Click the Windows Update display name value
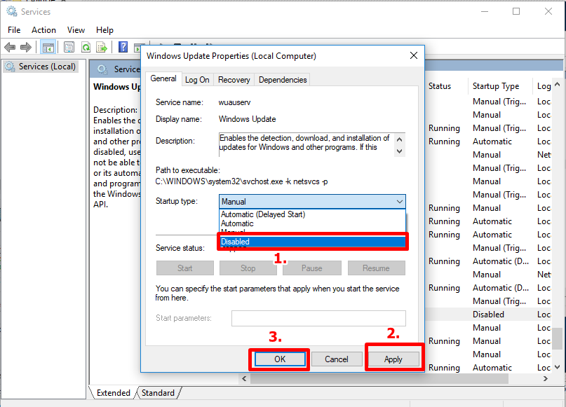Image resolution: width=566 pixels, height=407 pixels. 248,119
